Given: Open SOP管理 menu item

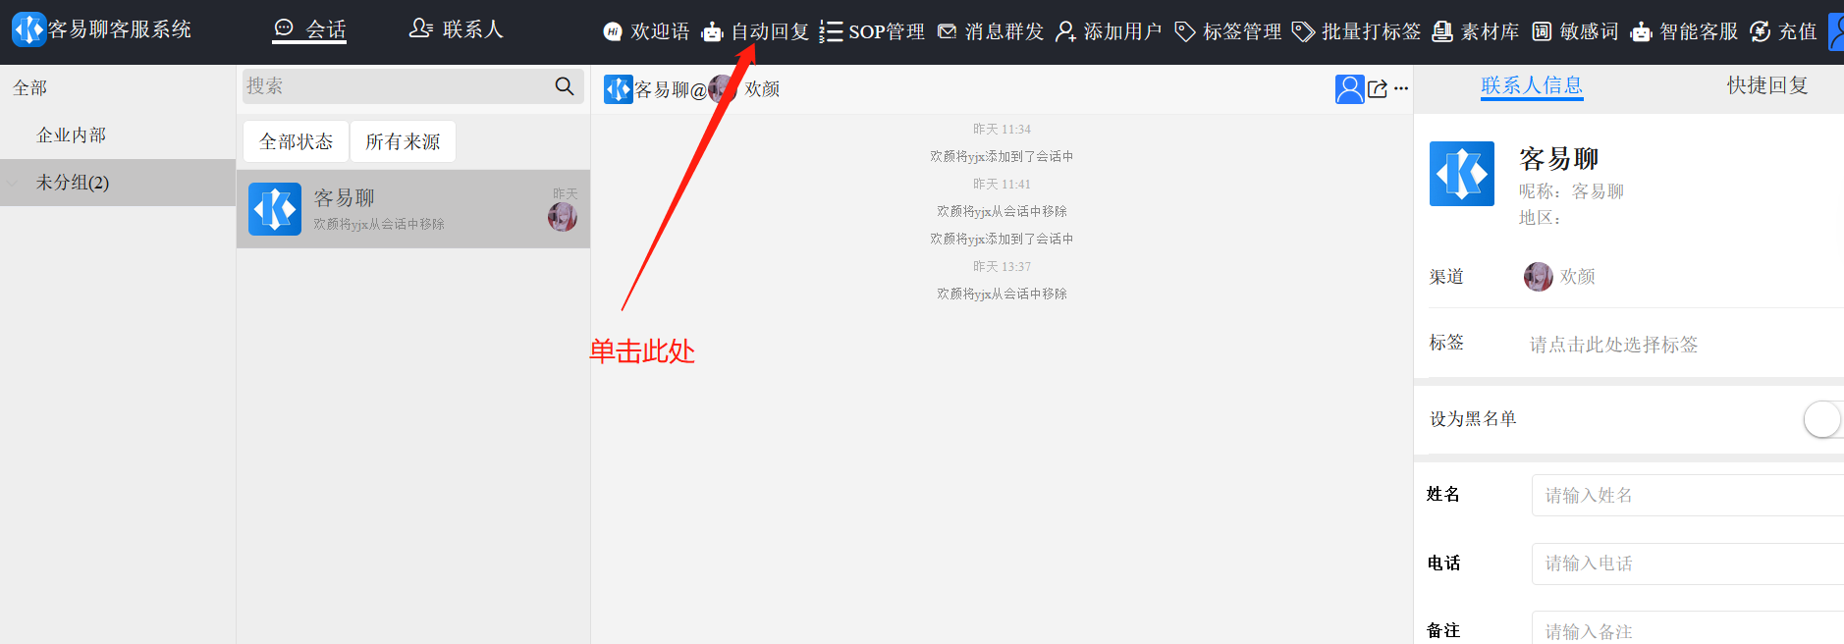Looking at the screenshot, I should [872, 31].
